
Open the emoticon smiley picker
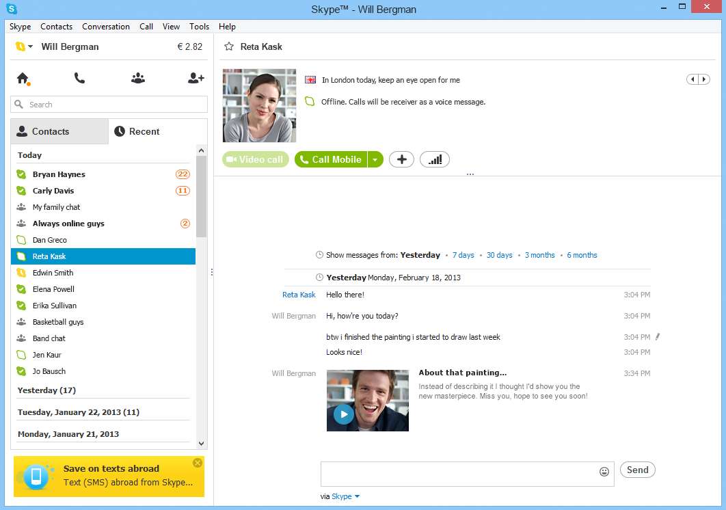(x=604, y=472)
